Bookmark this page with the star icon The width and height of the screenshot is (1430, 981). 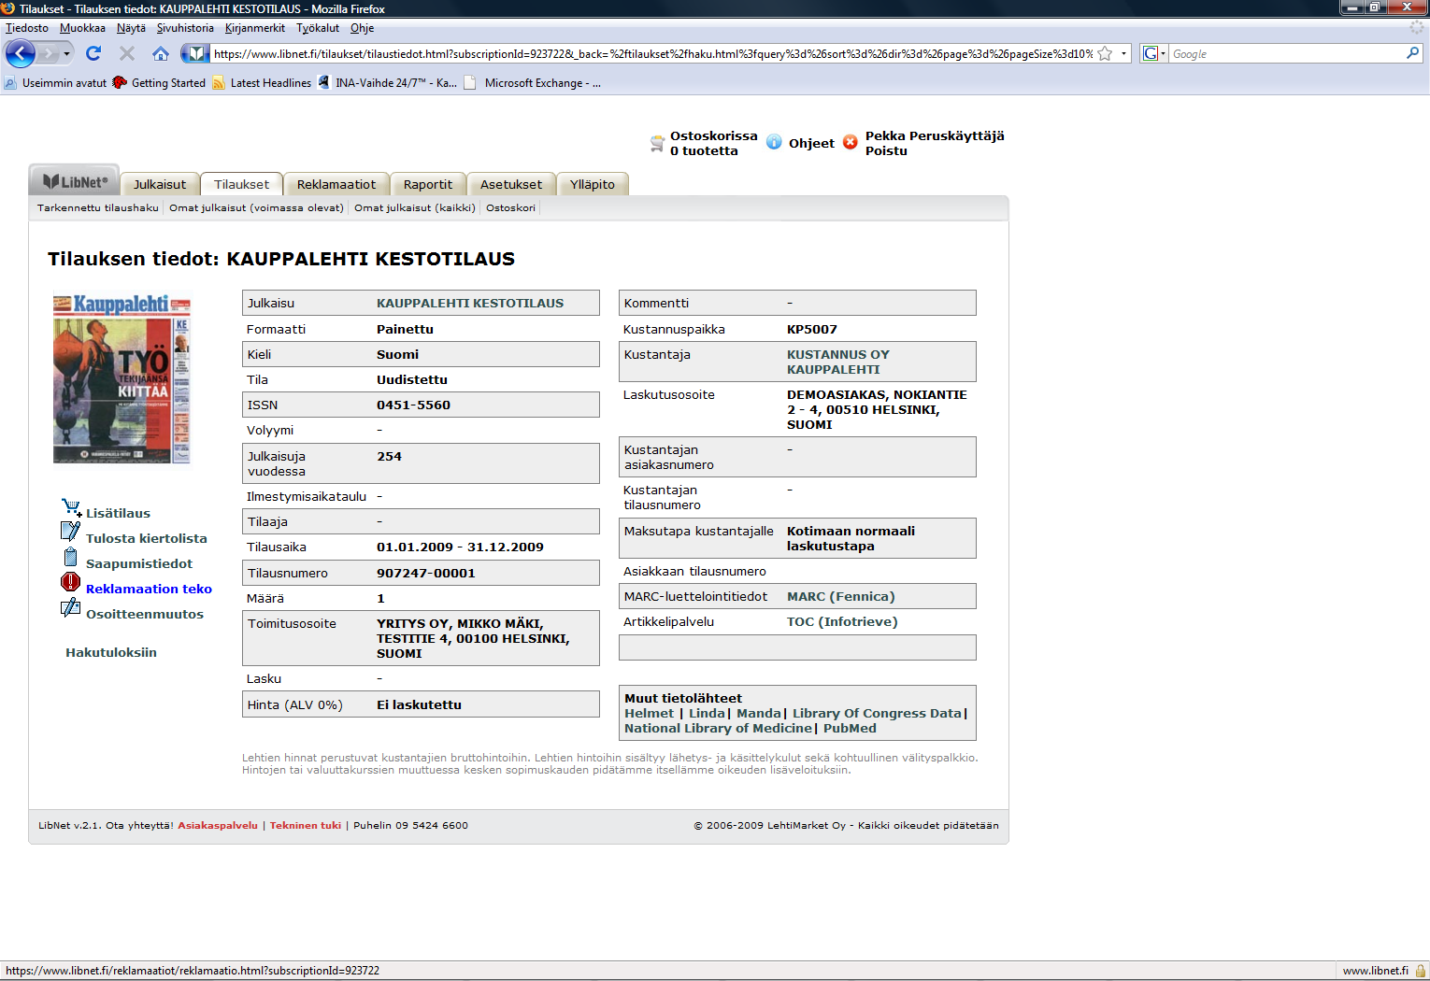(1105, 53)
